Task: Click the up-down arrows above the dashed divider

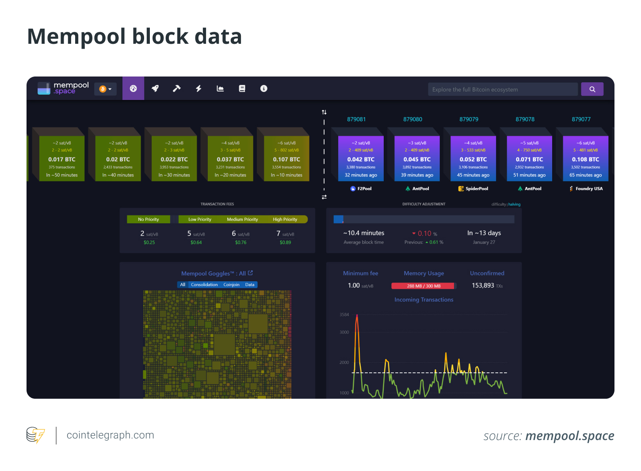Action: click(324, 112)
